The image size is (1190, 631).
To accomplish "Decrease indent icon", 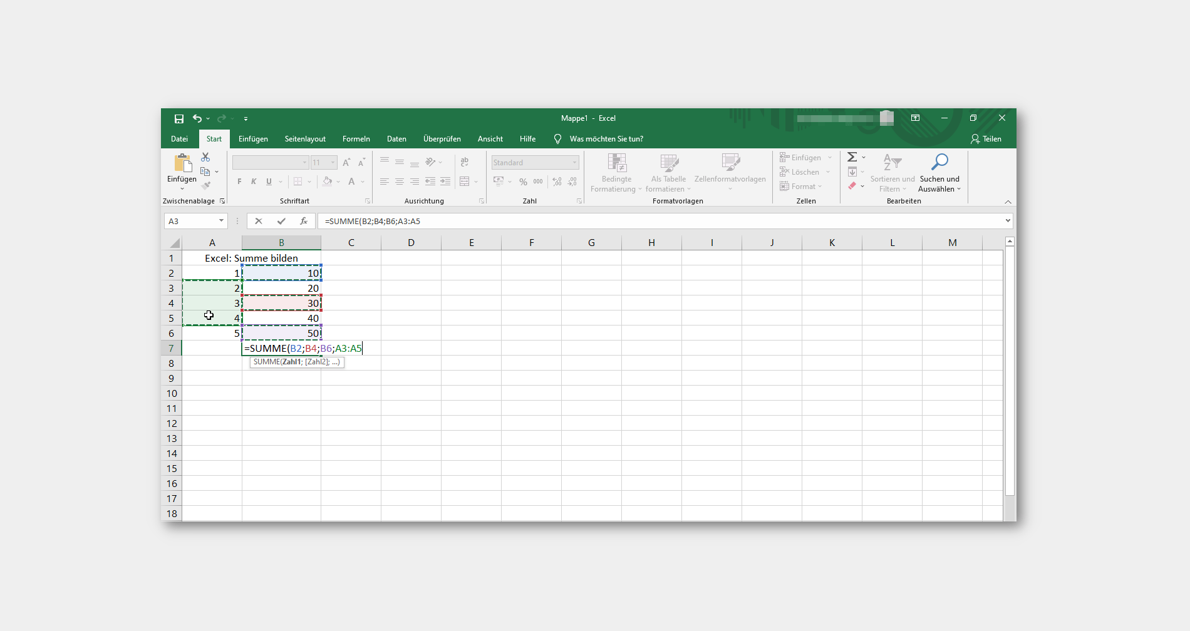I will tap(430, 182).
